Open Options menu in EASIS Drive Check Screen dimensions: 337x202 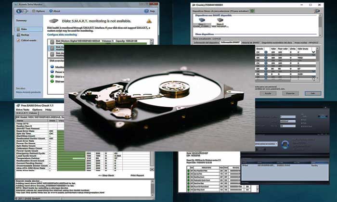pyautogui.click(x=37, y=110)
